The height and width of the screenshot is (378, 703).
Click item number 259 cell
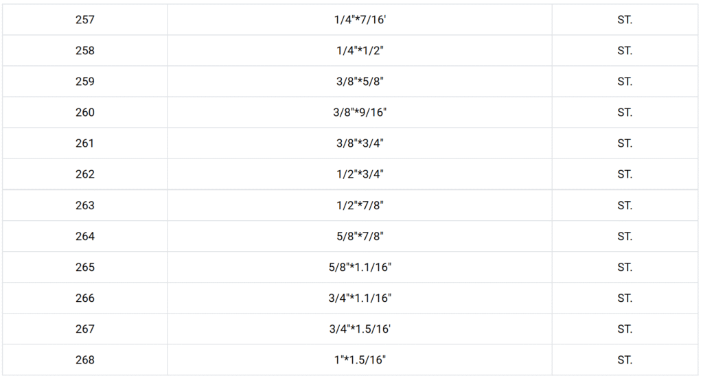click(x=85, y=82)
